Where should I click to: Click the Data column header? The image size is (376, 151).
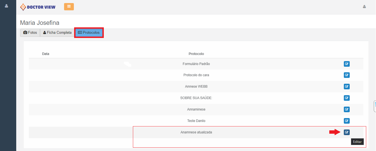(x=46, y=54)
